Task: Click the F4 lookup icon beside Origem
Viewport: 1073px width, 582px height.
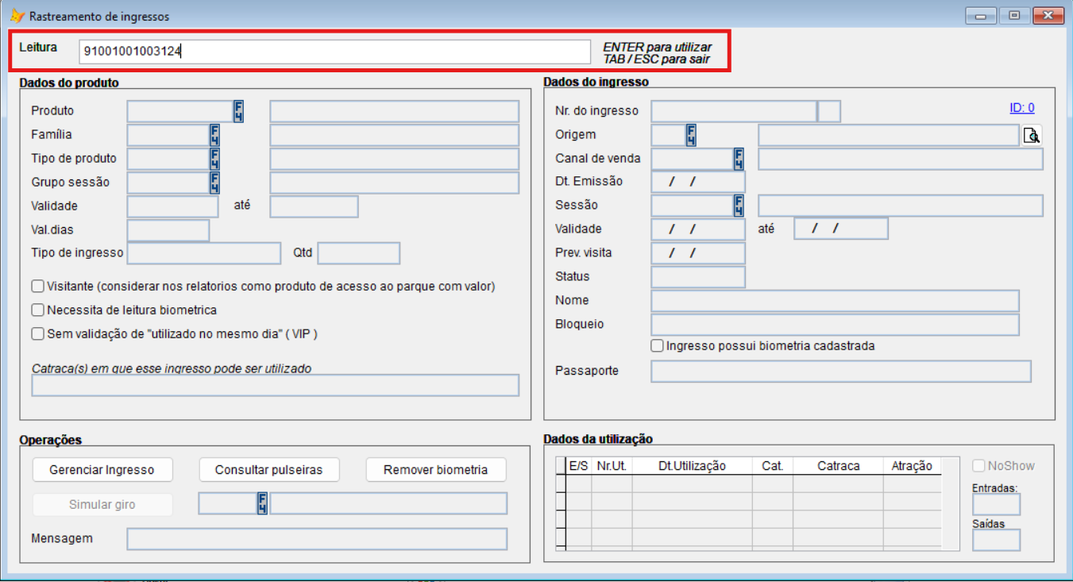Action: pos(691,135)
